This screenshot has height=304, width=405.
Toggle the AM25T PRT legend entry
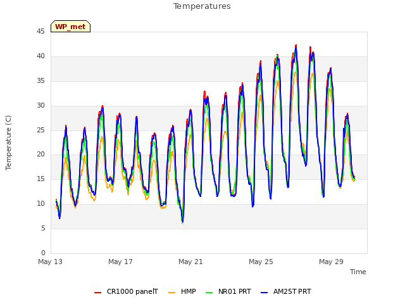(x=286, y=292)
